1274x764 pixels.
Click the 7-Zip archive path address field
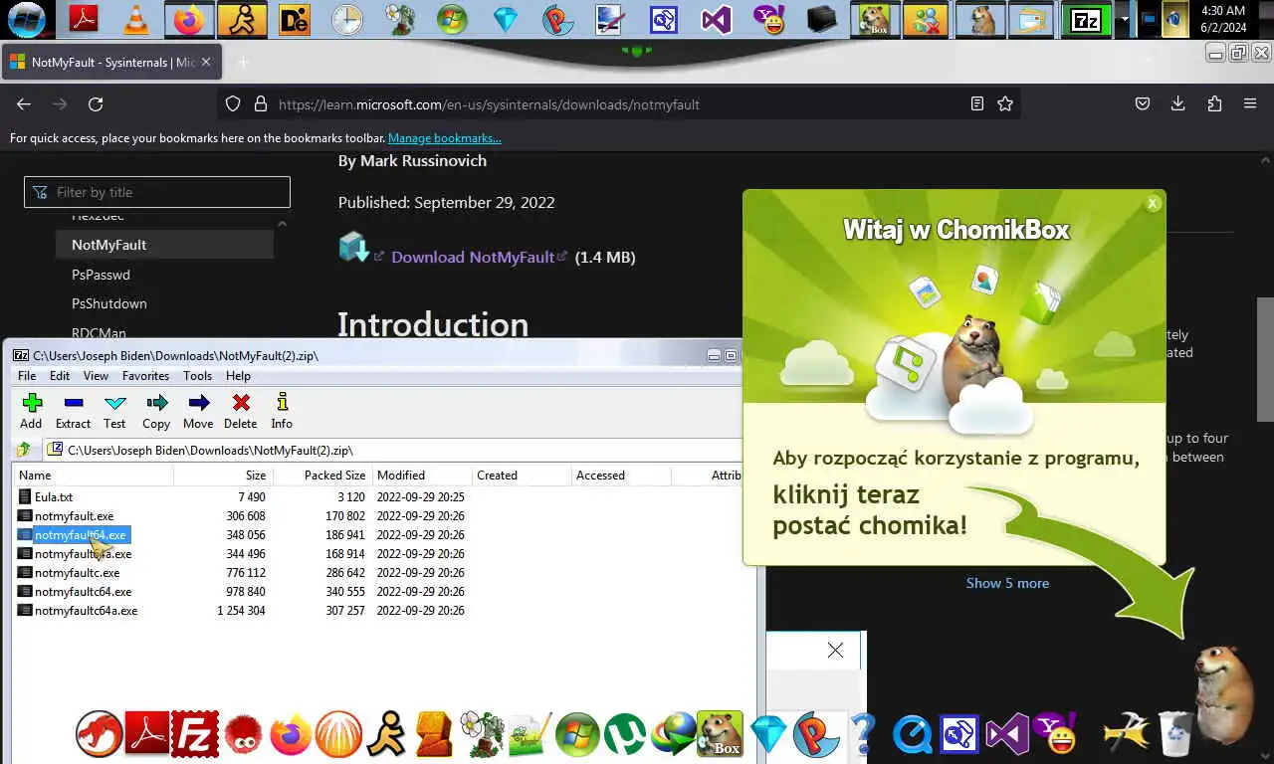[398, 450]
